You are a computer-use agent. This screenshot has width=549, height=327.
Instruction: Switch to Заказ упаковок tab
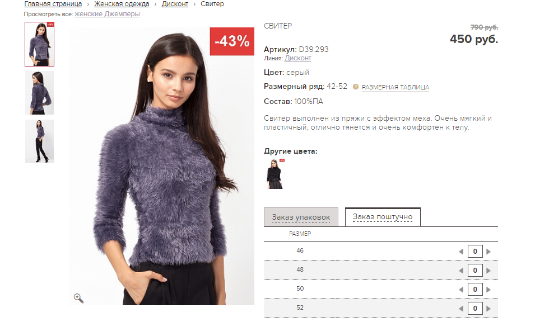click(x=301, y=217)
